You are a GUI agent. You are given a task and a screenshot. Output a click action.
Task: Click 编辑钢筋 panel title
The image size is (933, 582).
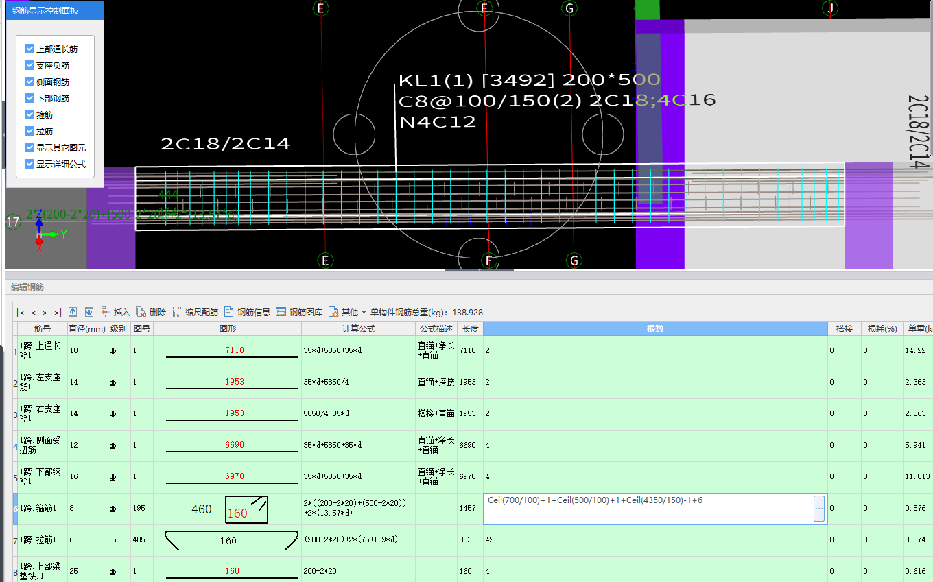27,287
